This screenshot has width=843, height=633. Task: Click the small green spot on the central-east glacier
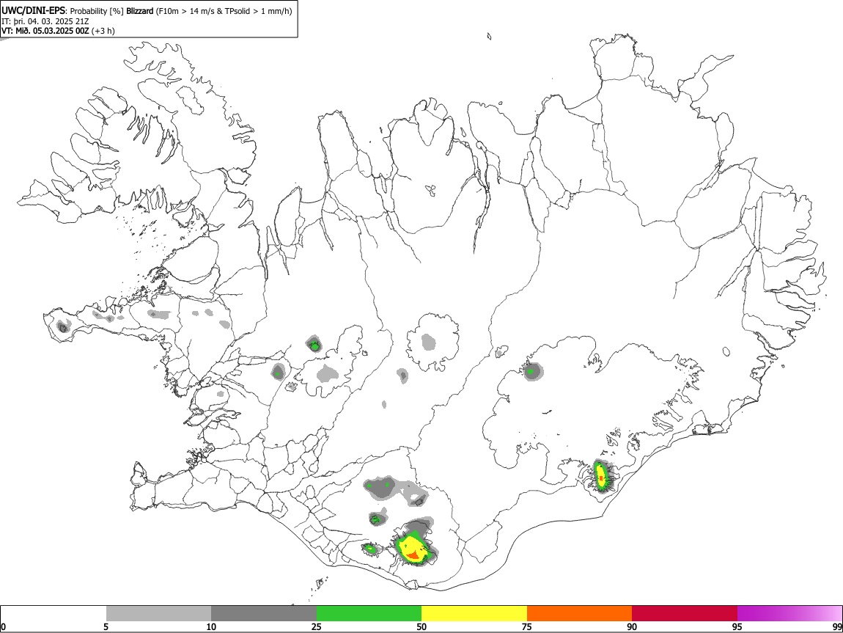(x=531, y=371)
